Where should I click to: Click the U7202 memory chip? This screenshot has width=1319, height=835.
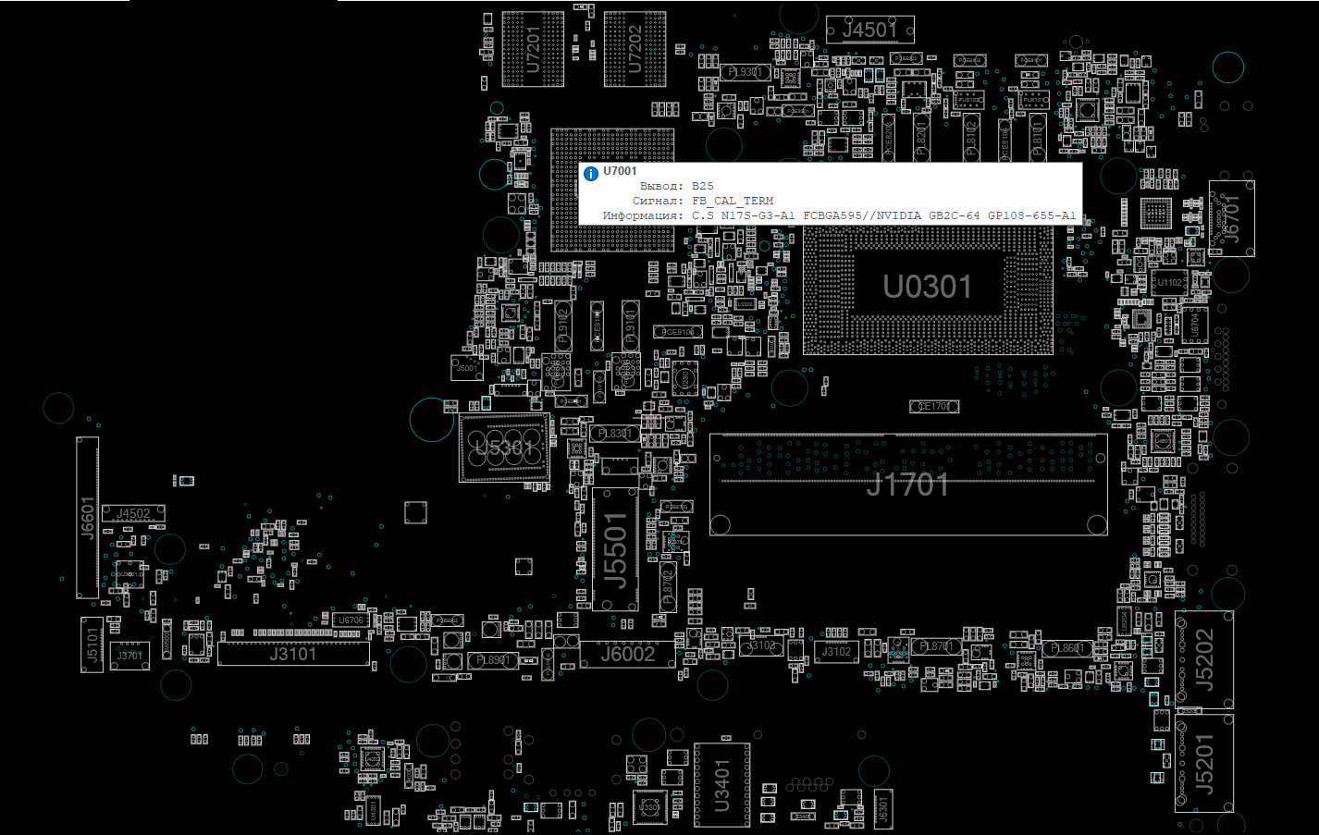[635, 50]
